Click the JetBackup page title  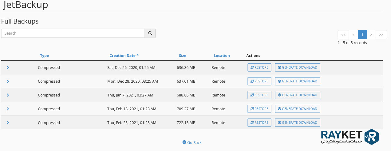pyautogui.click(x=26, y=5)
